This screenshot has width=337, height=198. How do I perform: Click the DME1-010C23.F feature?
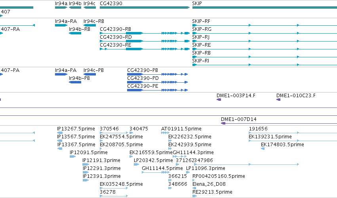coord(278,100)
